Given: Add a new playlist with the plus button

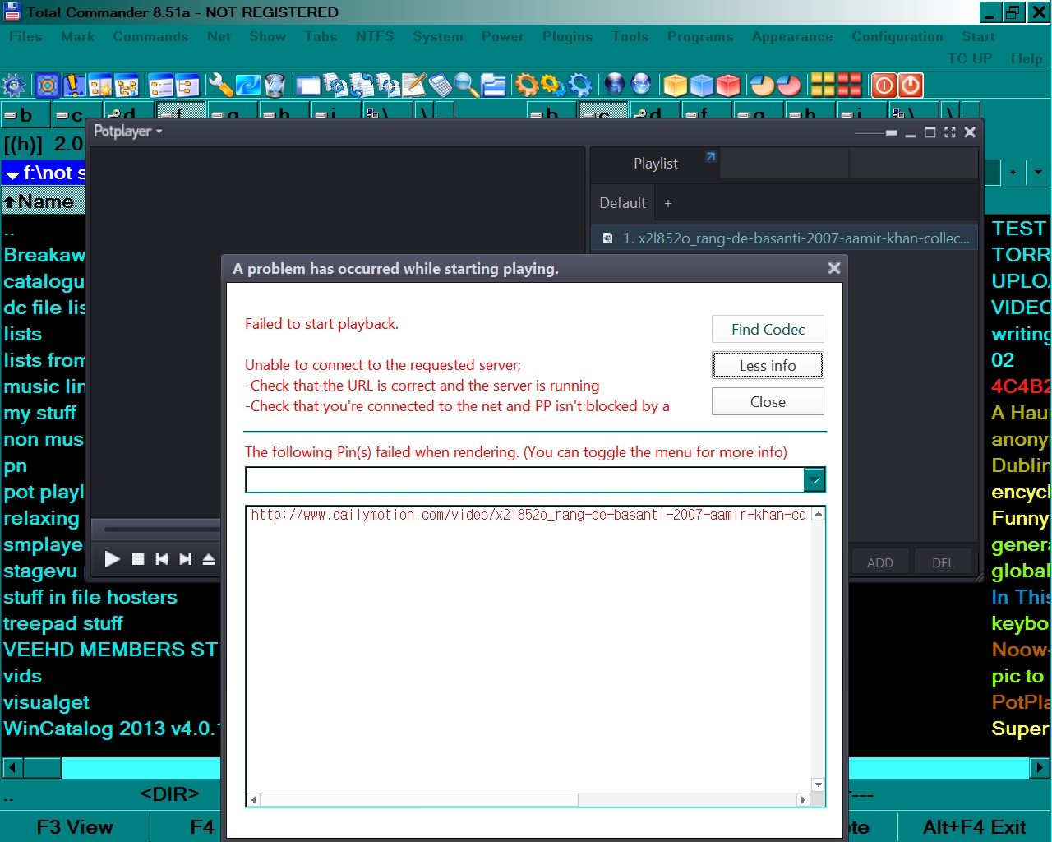Looking at the screenshot, I should point(668,203).
